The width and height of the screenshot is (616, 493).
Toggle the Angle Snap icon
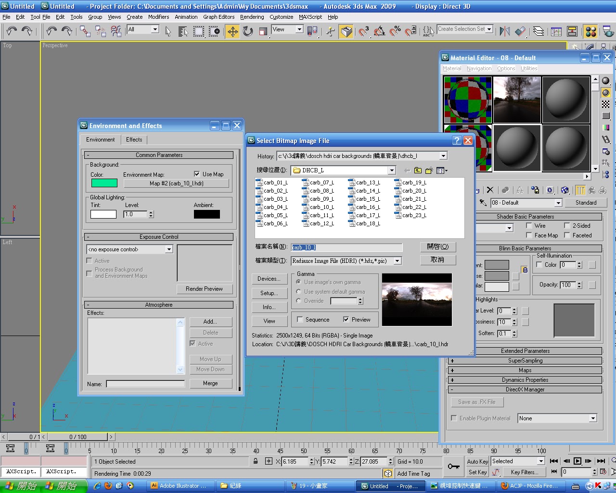click(x=379, y=31)
